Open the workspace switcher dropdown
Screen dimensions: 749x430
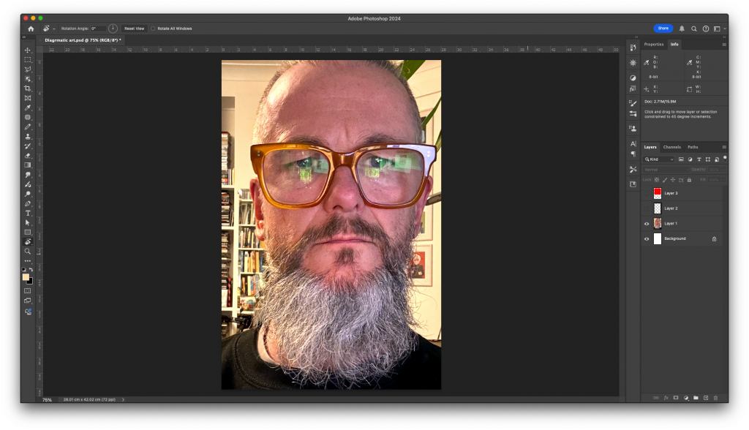click(719, 29)
